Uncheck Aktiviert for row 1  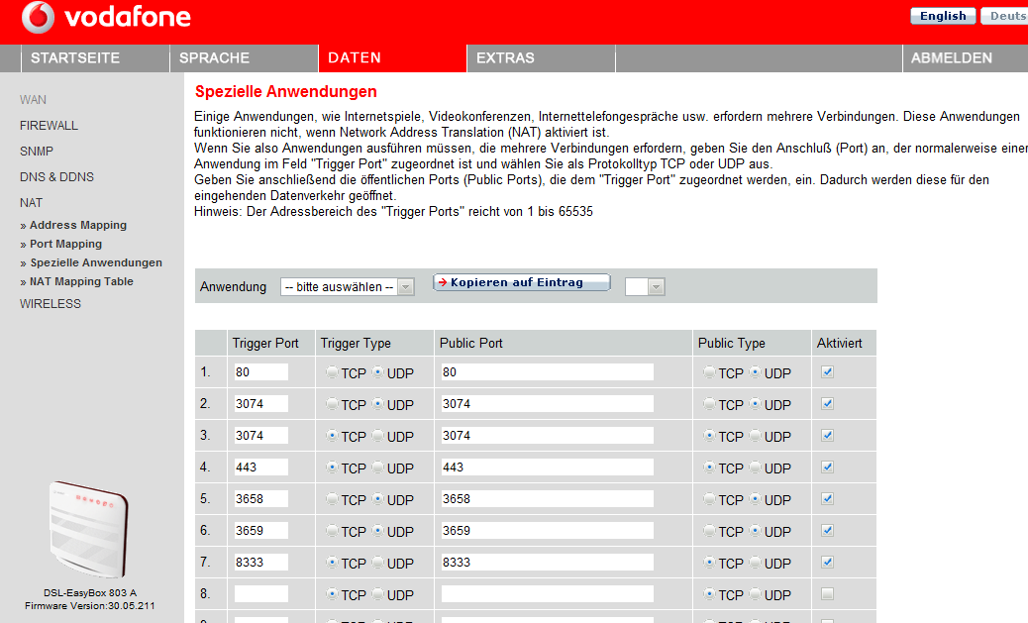(x=827, y=372)
